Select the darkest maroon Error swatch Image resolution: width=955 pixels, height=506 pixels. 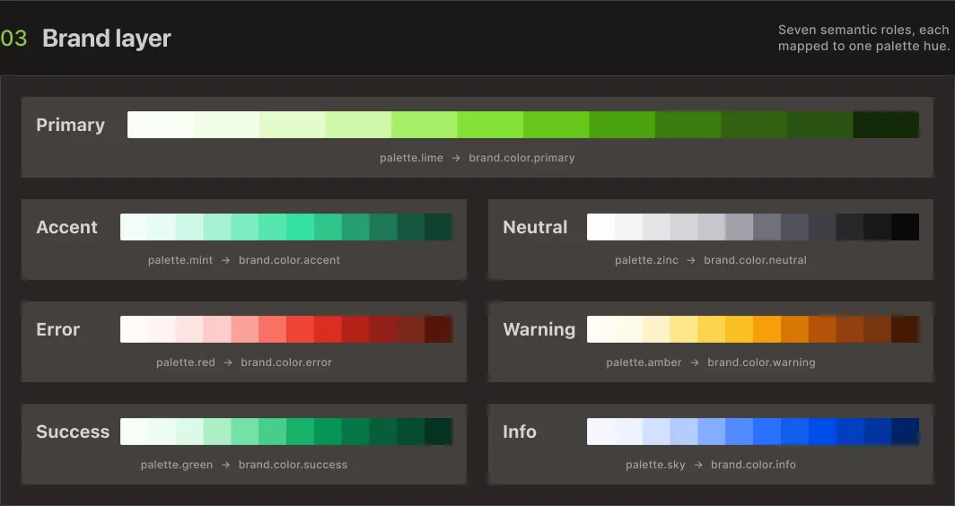(x=439, y=329)
